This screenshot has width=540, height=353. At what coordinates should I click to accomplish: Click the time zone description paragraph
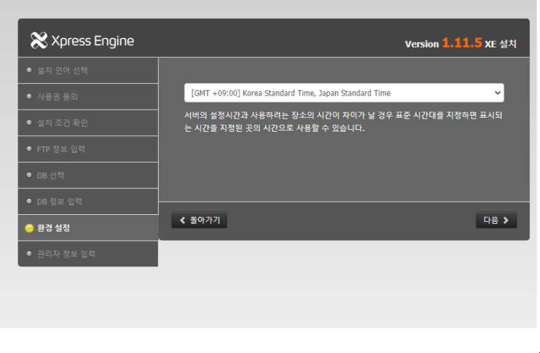point(344,121)
